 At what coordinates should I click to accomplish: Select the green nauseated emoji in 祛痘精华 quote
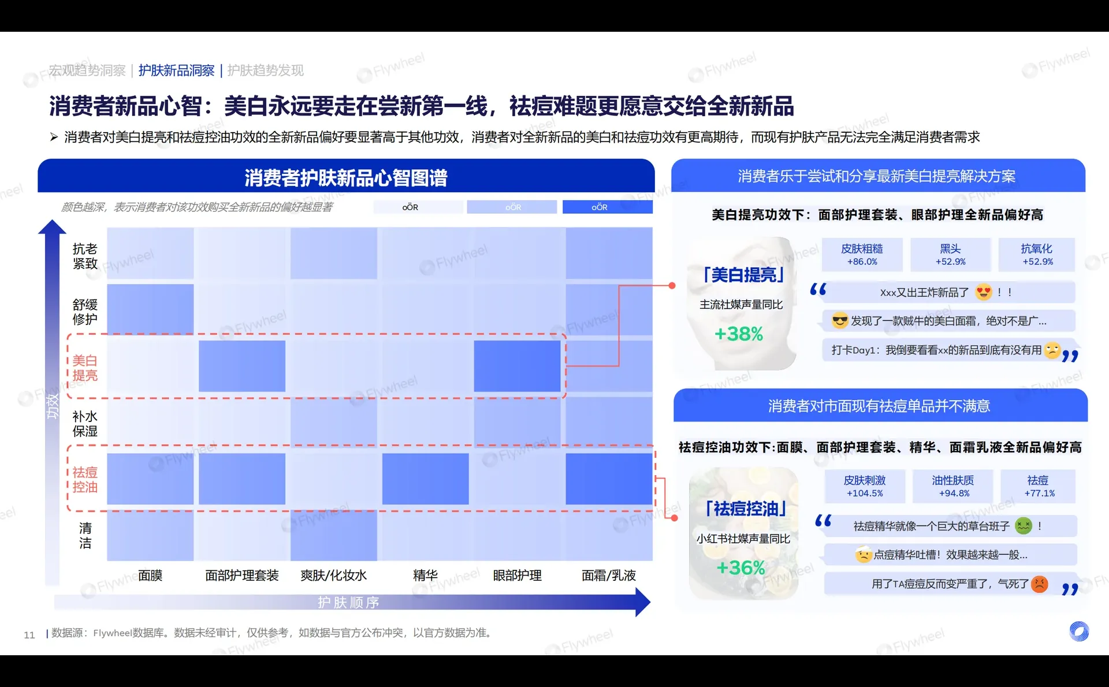1022,526
